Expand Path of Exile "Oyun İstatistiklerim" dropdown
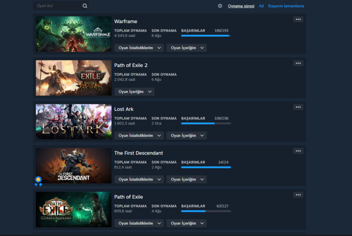This screenshot has width=352, height=236. point(139,223)
